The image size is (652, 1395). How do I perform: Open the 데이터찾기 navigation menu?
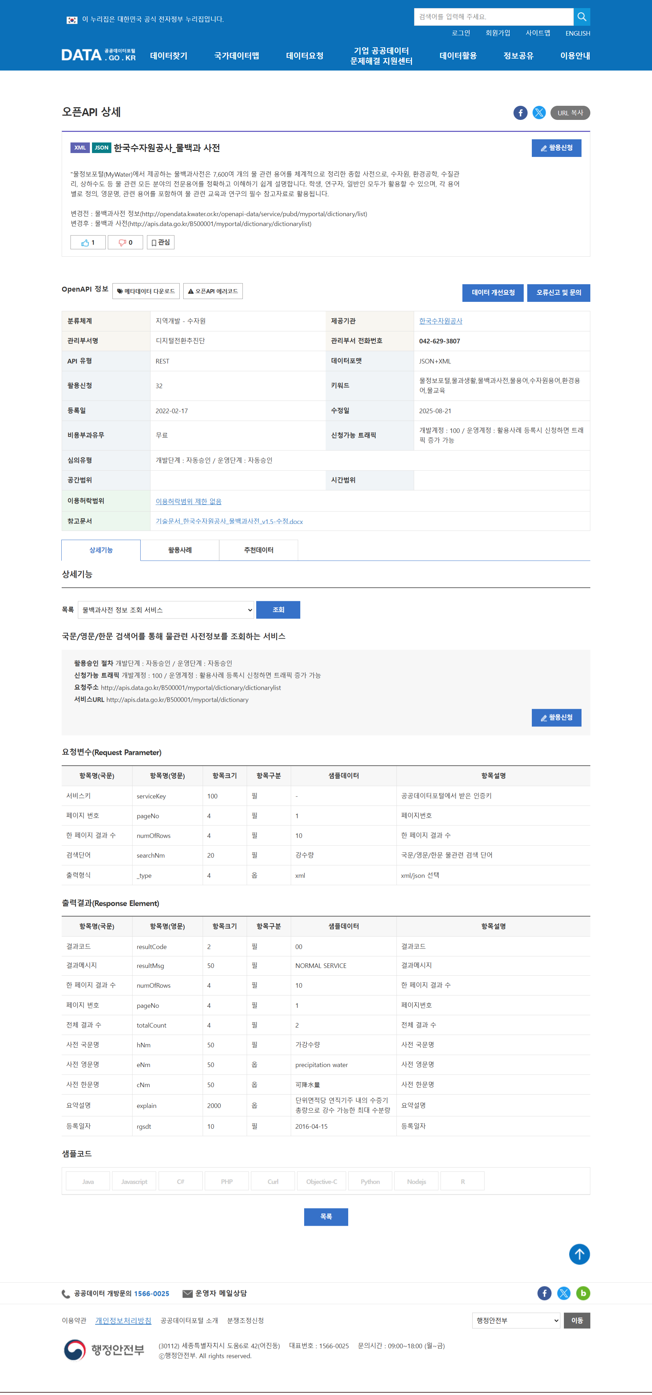point(168,56)
